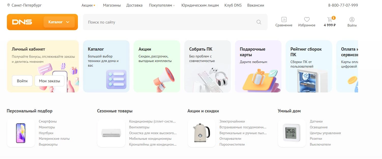The height and width of the screenshot is (159, 382).
Task: Open the Клуб DNS menu item
Action: [233, 5]
